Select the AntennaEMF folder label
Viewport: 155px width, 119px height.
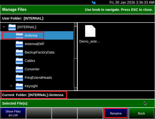tap(35, 44)
